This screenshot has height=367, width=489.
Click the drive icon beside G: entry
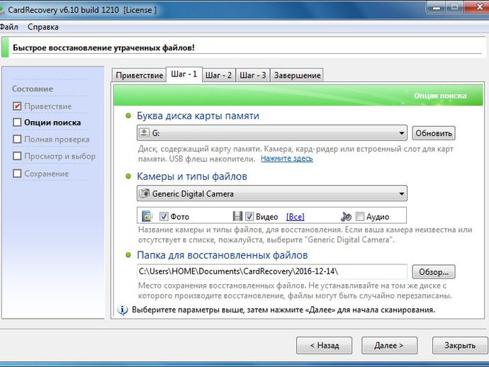(144, 132)
